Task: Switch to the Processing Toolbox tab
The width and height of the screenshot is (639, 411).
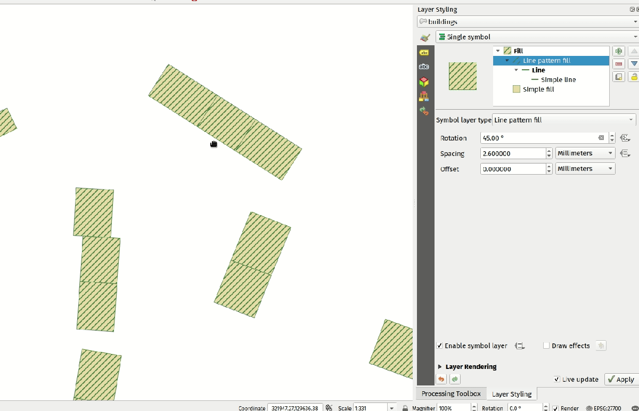Action: click(x=451, y=394)
